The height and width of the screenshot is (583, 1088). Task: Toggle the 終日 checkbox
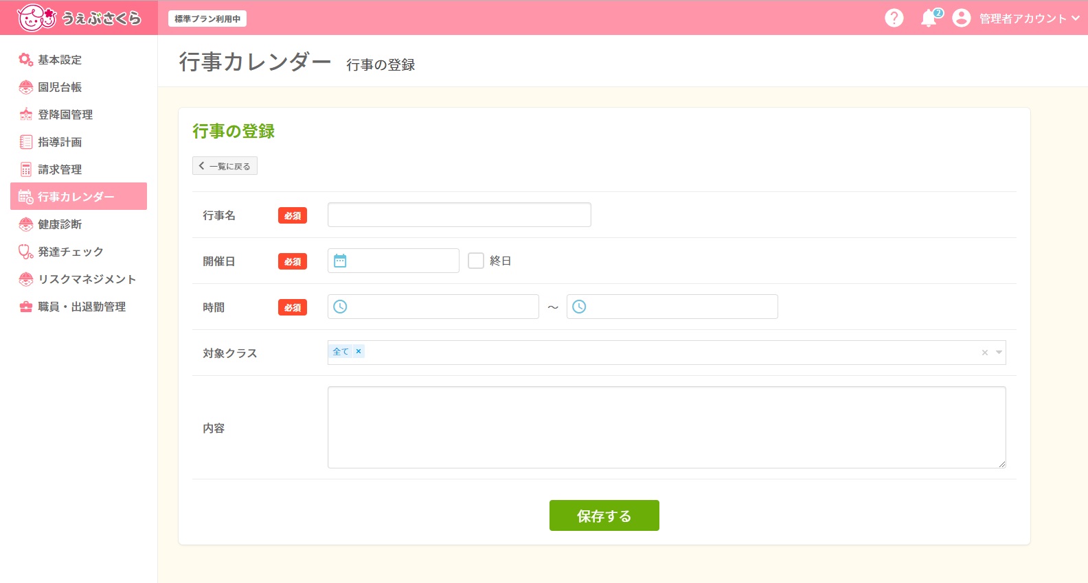point(476,261)
